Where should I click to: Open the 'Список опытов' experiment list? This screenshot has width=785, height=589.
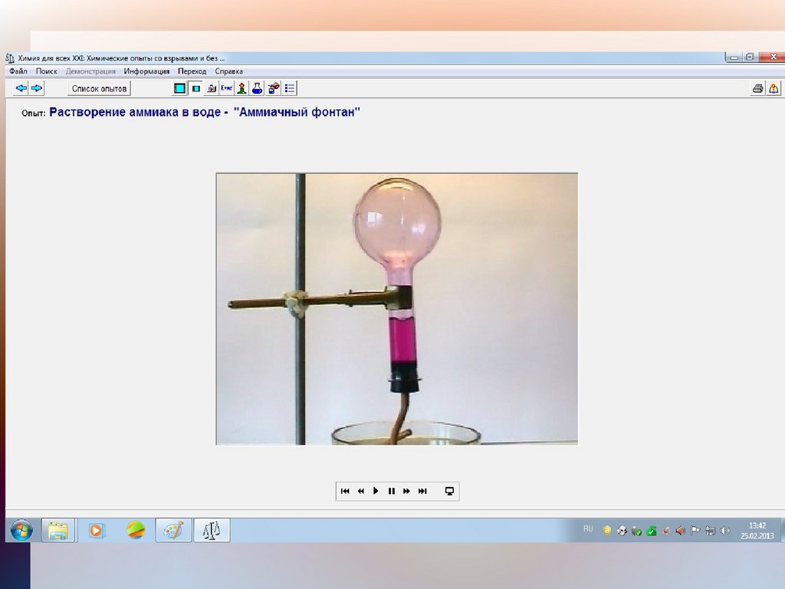(99, 88)
